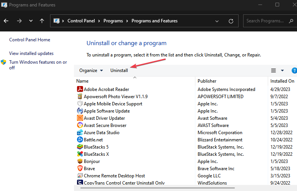297x191 pixels.
Task: Click the search magnifier icon
Action: click(x=291, y=21)
